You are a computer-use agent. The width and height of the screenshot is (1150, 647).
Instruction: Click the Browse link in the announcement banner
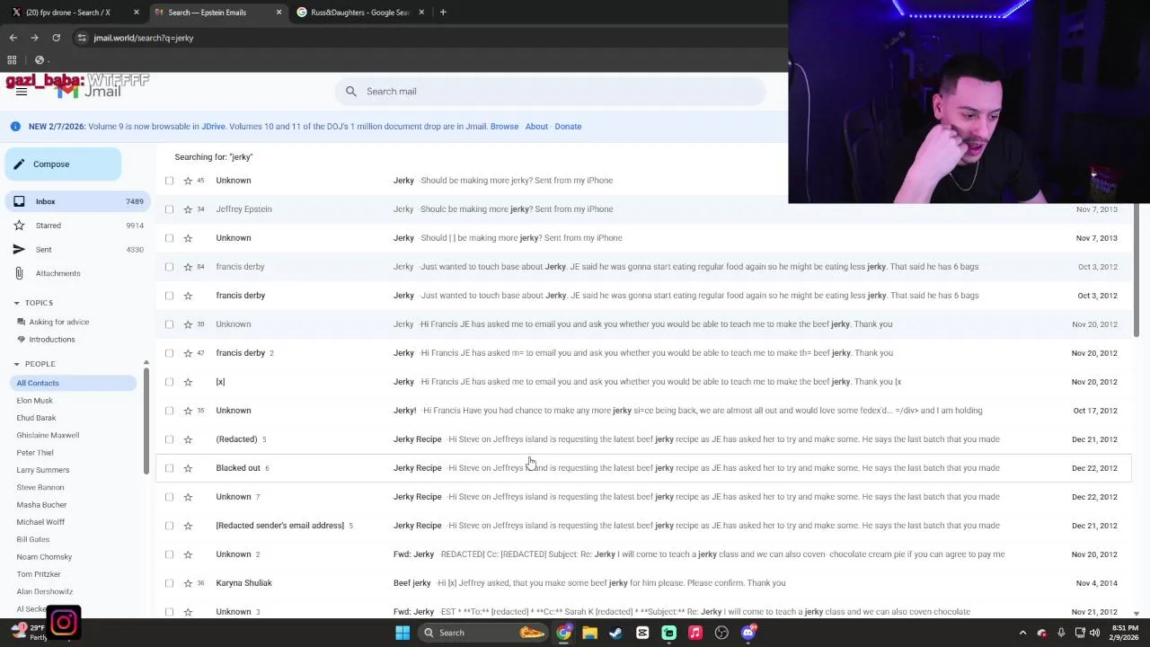coord(504,127)
